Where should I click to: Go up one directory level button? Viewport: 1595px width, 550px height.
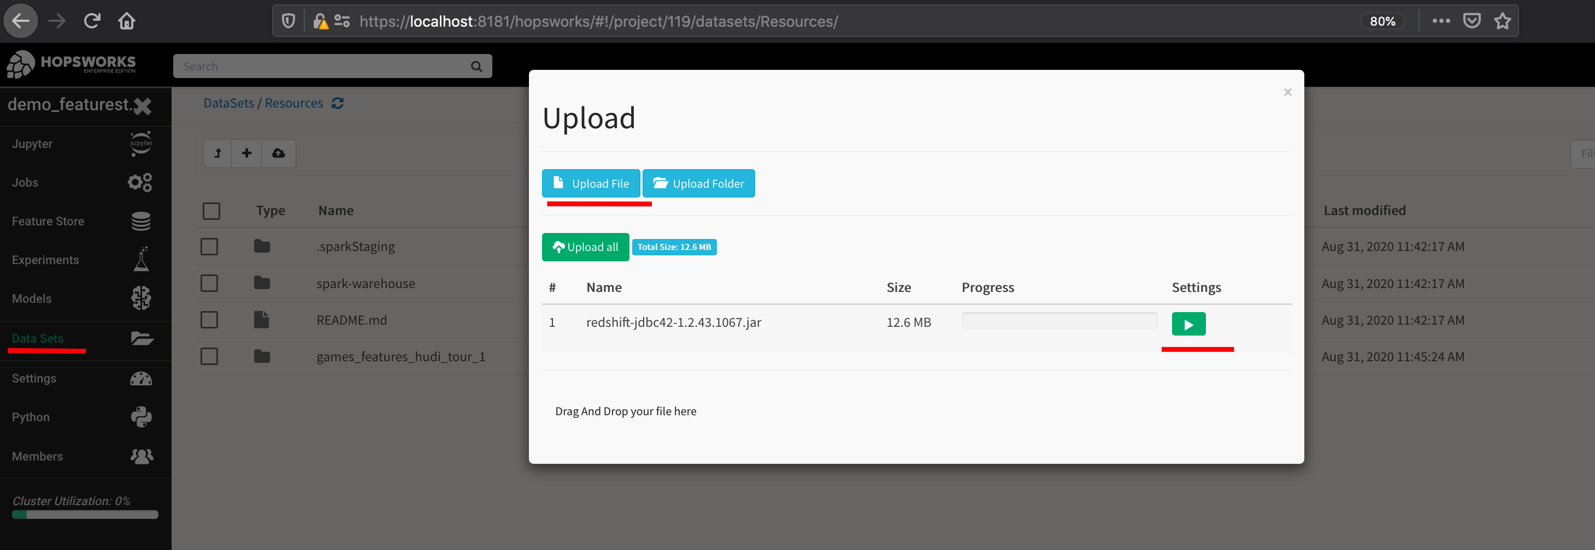[x=218, y=153]
